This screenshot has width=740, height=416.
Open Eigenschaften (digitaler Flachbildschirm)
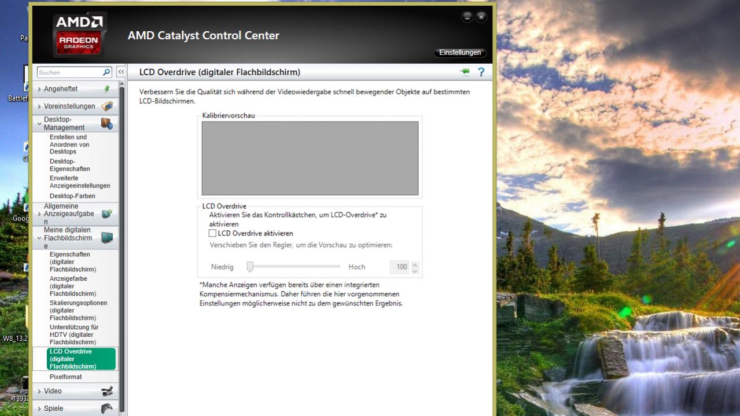[x=73, y=262]
